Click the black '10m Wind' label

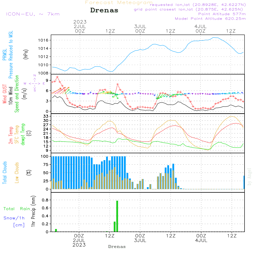click(10, 95)
